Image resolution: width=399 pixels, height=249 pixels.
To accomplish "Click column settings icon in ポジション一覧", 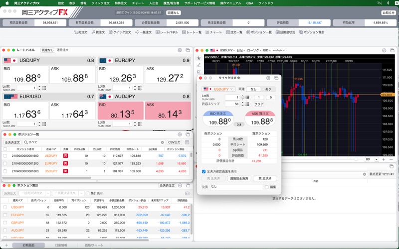I will 187,142.
